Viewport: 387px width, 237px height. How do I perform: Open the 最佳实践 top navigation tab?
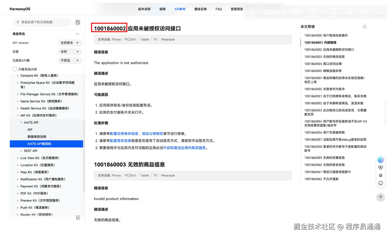201,9
